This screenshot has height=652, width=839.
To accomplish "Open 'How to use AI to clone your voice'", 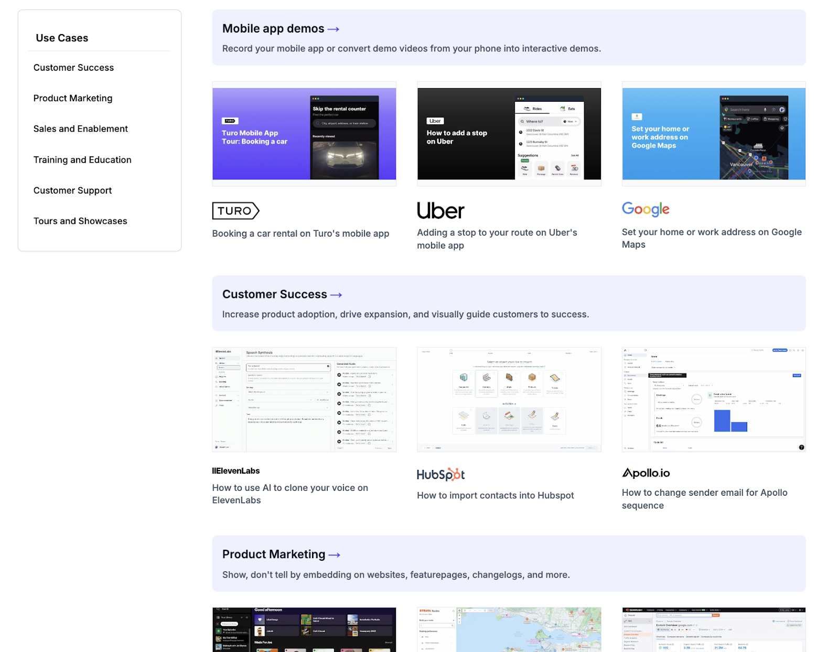I will point(290,494).
